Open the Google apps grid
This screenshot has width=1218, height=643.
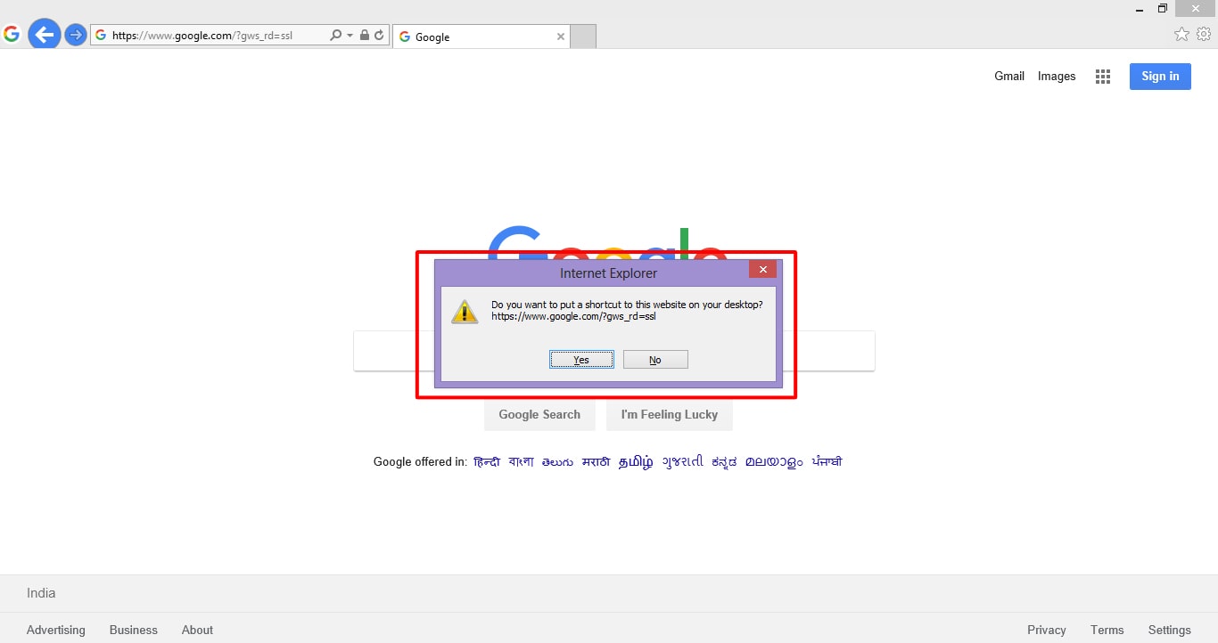1102,77
